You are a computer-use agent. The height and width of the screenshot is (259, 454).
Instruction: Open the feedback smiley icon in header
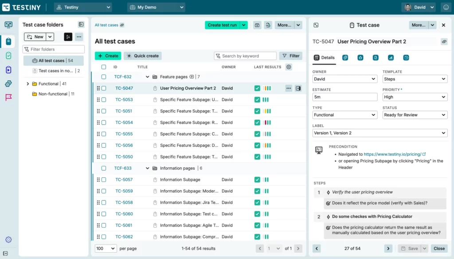coord(446,7)
